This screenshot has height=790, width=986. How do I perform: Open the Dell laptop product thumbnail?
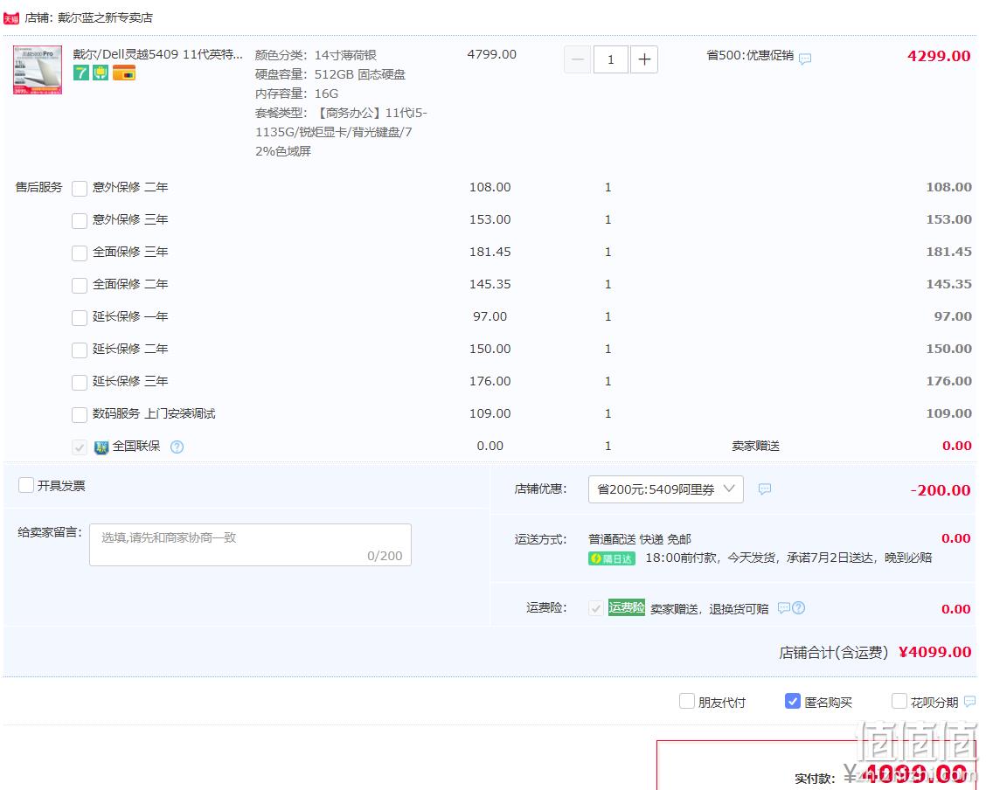click(x=38, y=70)
